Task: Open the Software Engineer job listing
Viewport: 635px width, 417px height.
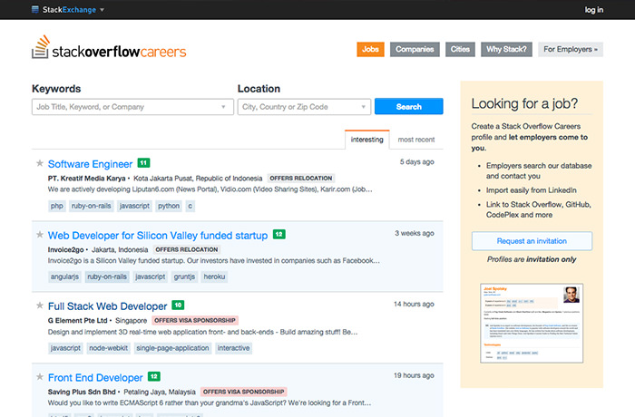Action: coord(90,164)
